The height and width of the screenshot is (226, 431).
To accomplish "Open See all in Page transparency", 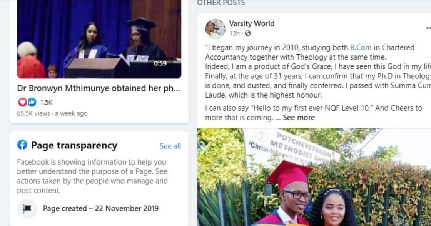I will pyautogui.click(x=170, y=146).
